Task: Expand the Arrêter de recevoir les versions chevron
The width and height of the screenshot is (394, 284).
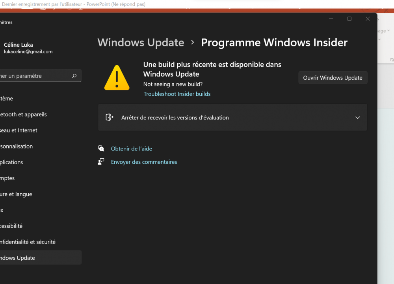Action: click(x=357, y=117)
